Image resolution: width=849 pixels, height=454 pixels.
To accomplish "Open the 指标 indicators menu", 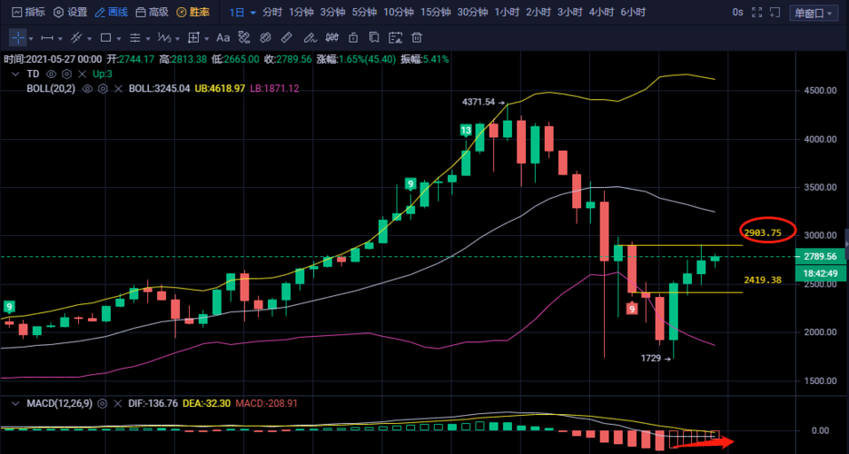I will click(28, 13).
